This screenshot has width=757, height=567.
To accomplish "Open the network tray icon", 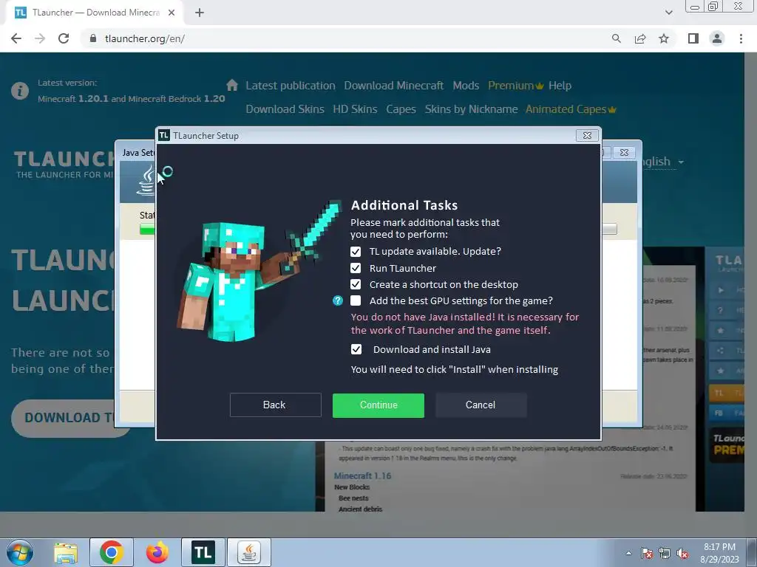I will (665, 553).
